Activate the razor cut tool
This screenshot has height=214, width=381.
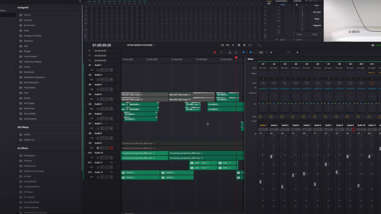tap(229, 52)
